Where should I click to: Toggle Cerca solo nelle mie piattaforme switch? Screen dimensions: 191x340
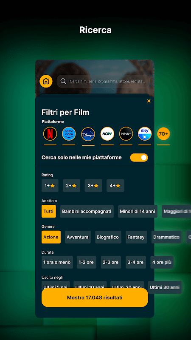139,158
